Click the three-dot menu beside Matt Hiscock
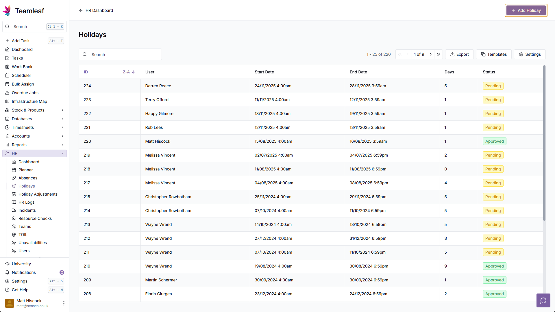 coord(64,303)
